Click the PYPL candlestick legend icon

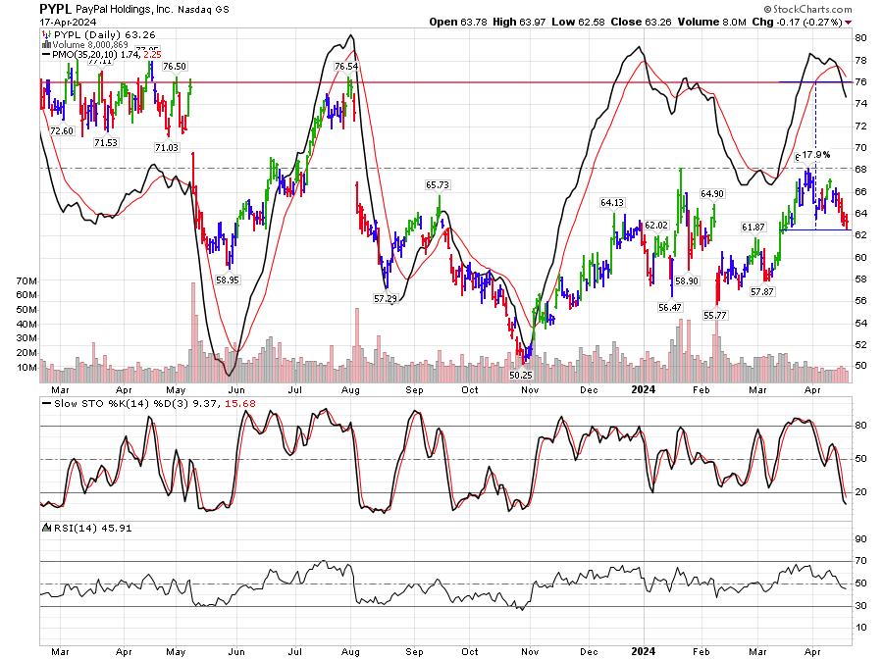click(x=45, y=32)
